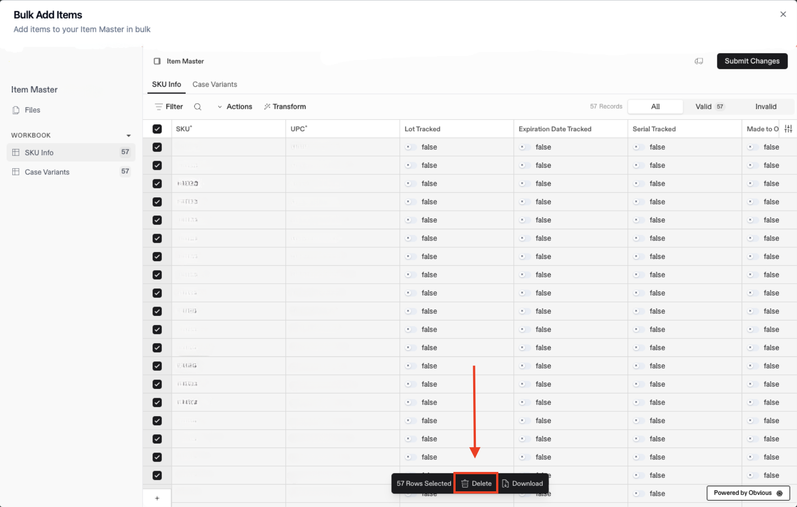The width and height of the screenshot is (797, 507).
Task: Open the search magnifier in toolbar
Action: [197, 107]
